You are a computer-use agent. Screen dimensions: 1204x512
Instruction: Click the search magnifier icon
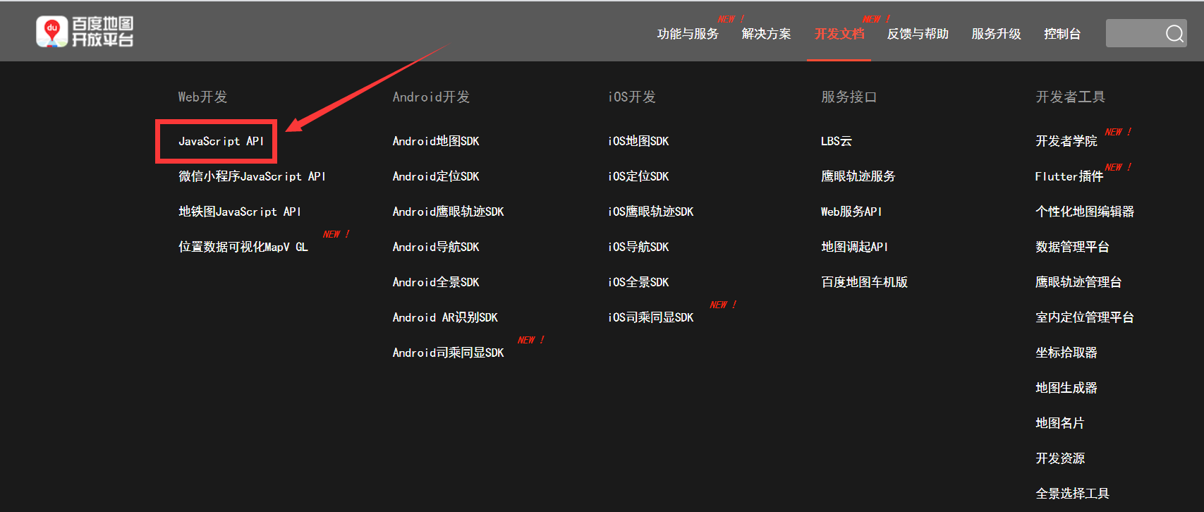(1174, 34)
